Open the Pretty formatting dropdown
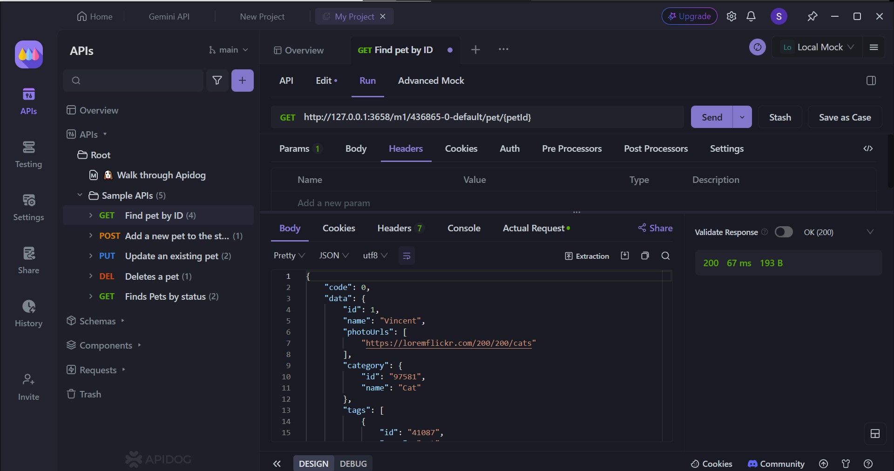 click(288, 256)
